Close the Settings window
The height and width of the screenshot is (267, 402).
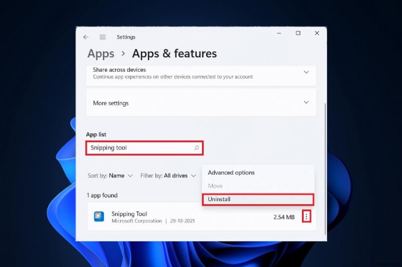(317, 33)
